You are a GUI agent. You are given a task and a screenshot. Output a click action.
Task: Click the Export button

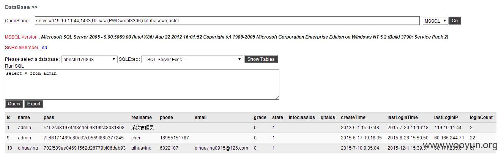point(34,104)
